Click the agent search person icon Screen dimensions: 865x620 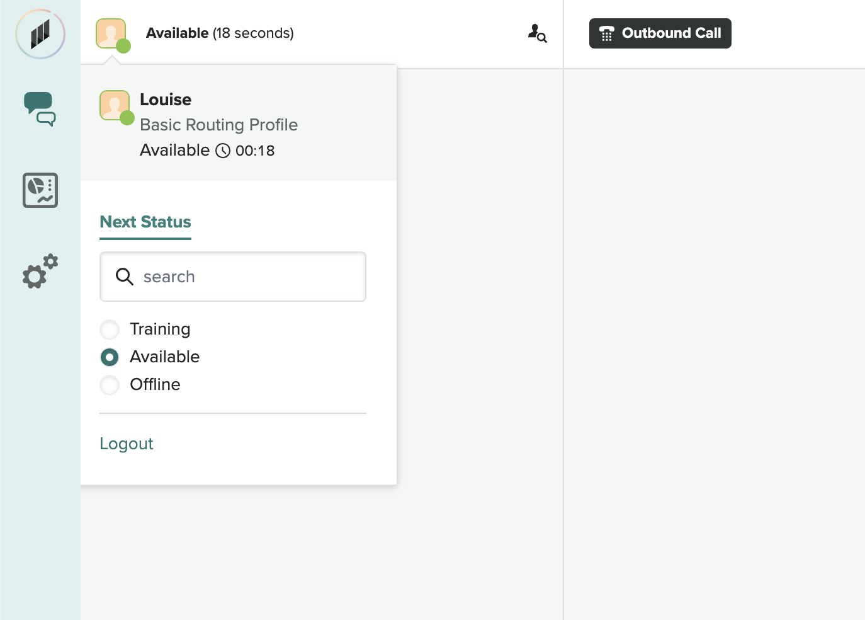(537, 33)
